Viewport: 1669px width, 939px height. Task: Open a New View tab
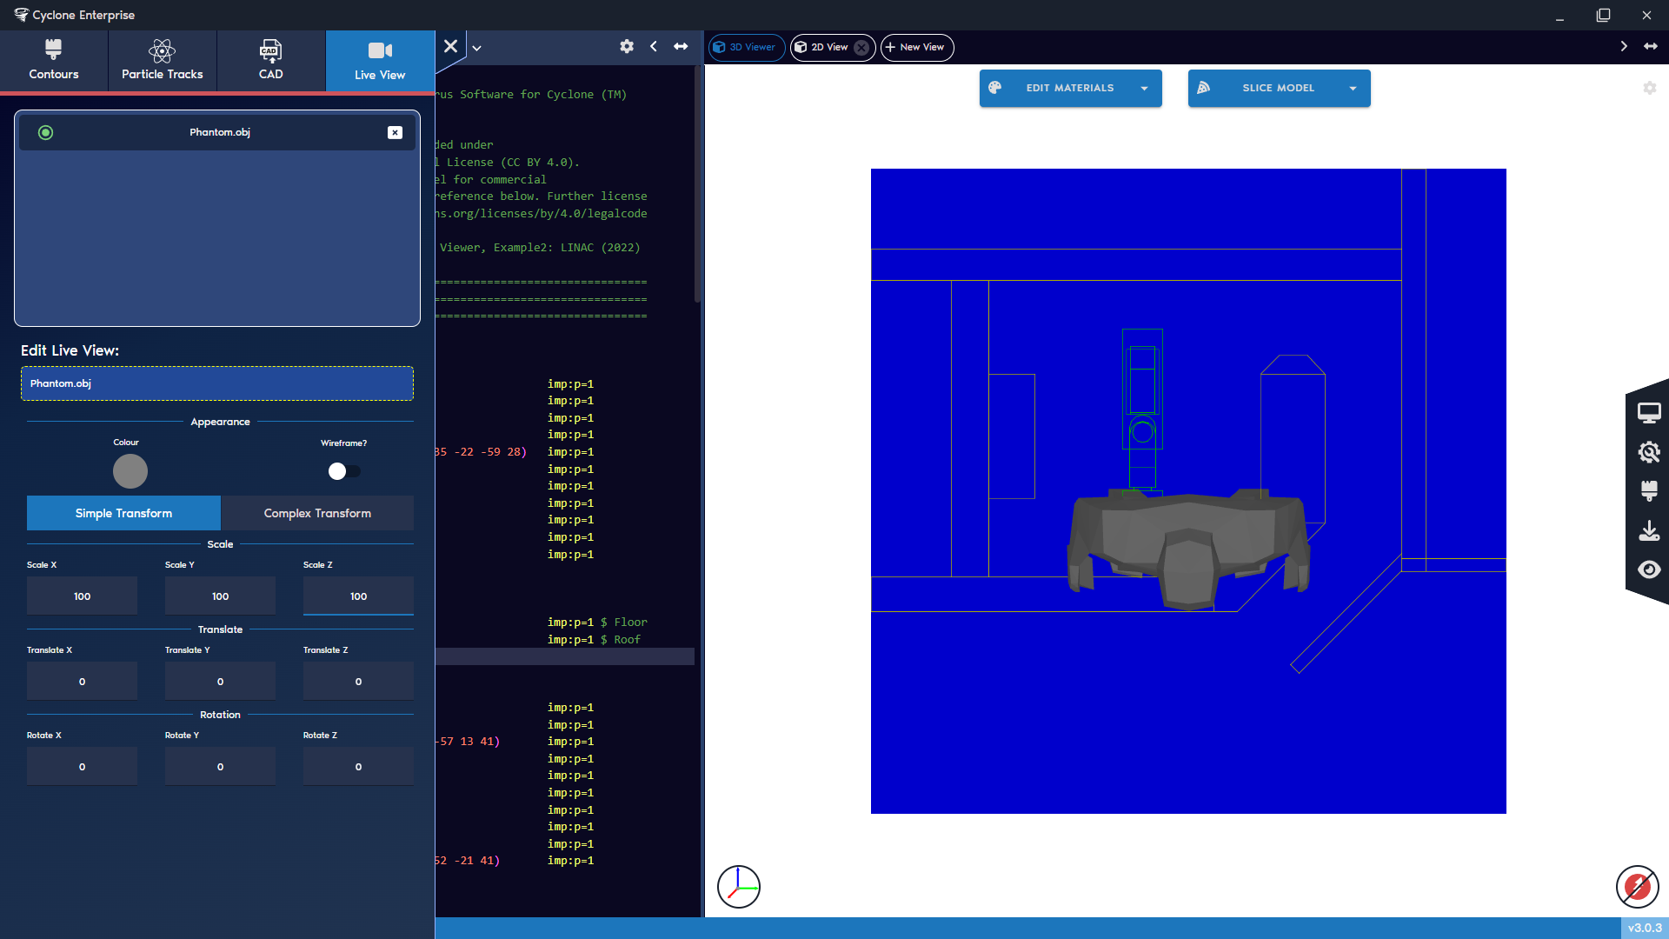(915, 48)
